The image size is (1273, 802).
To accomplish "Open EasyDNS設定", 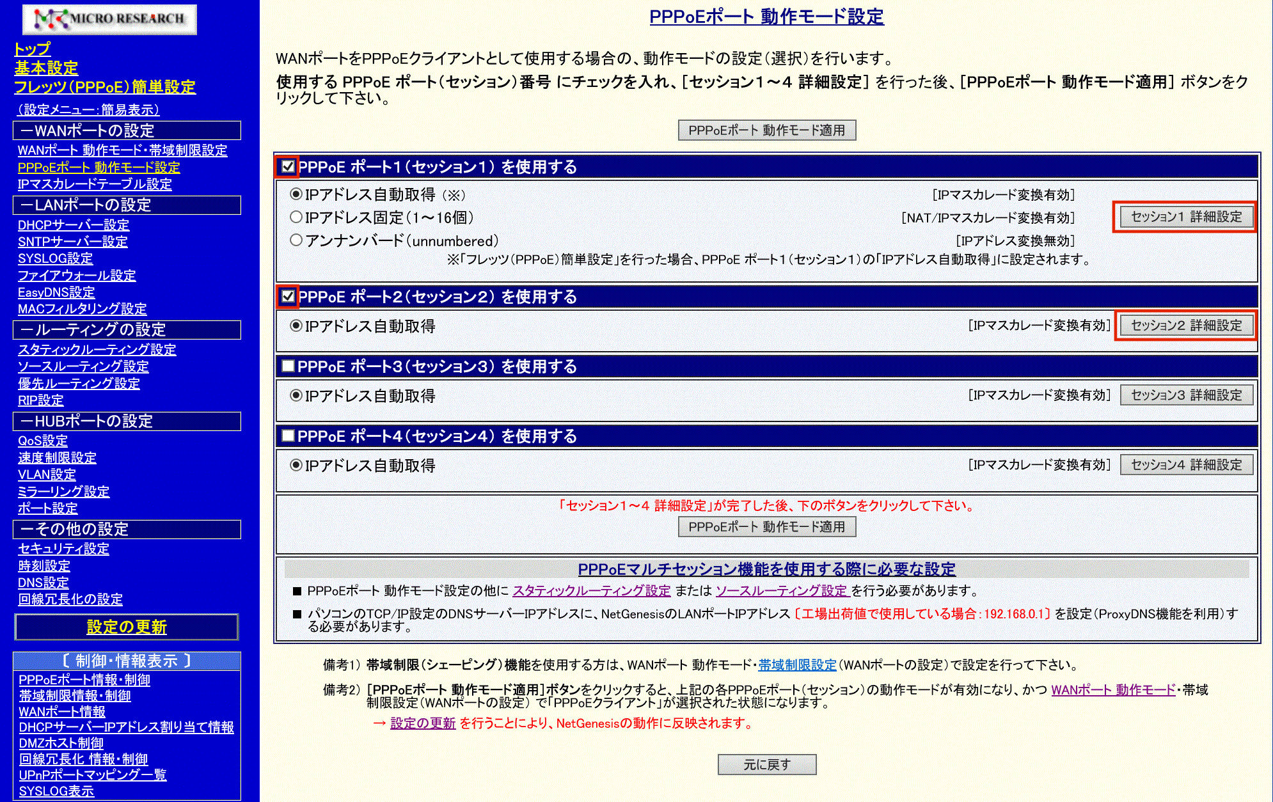I will point(56,292).
